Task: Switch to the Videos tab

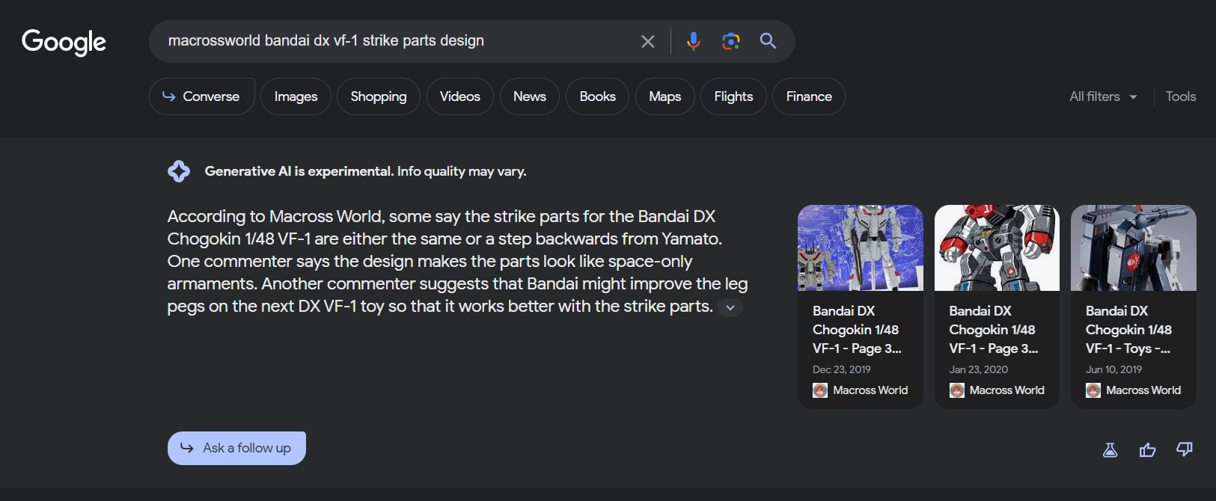Action: (x=460, y=96)
